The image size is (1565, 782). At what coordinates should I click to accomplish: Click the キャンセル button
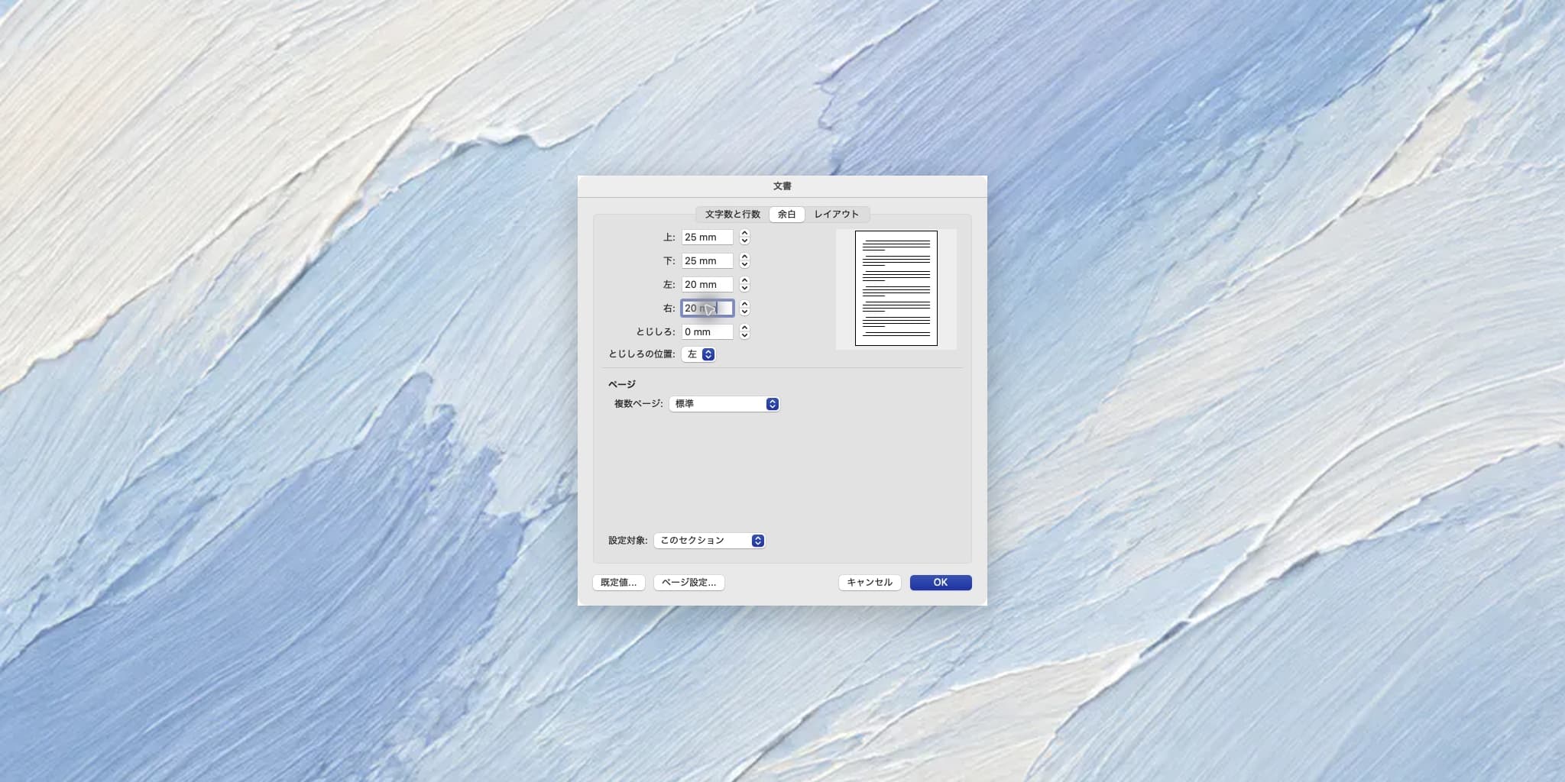pyautogui.click(x=870, y=583)
